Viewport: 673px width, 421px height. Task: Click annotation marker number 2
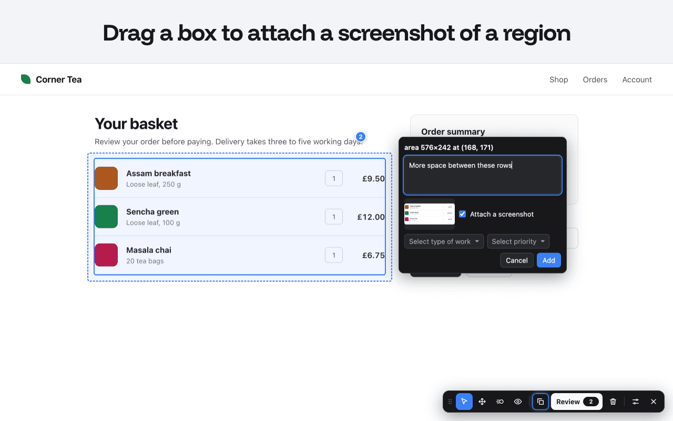tap(360, 137)
